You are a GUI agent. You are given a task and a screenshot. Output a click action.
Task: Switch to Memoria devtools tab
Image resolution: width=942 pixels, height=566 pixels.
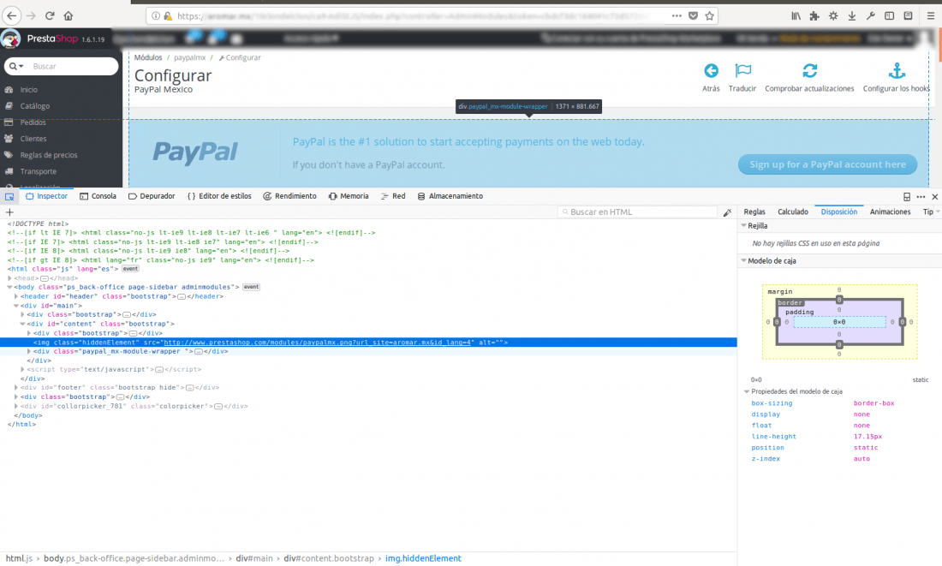coord(349,196)
